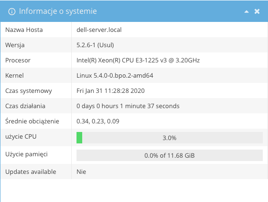
Task: Click the Updates available value Nie
Action: coord(81,172)
